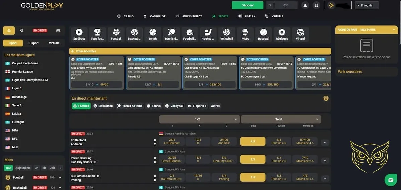Click the gift bonus icon in header
Screen dimensions: 401x190
[x=316, y=5]
